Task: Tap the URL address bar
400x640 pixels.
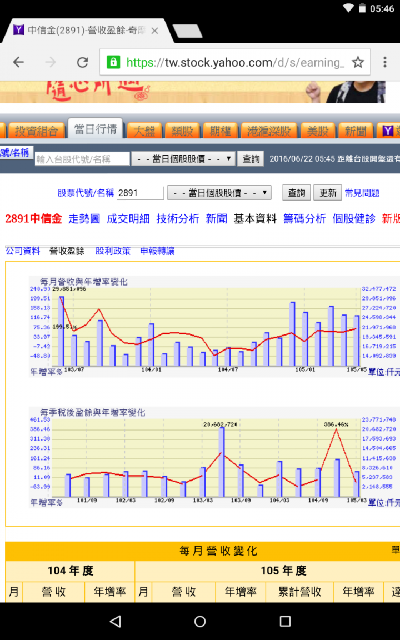Action: point(235,62)
